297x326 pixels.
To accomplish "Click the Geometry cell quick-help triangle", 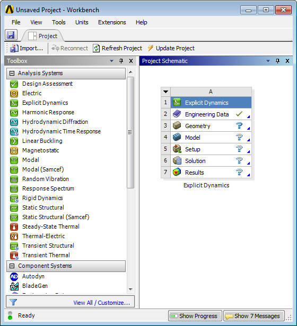I will [248, 128].
